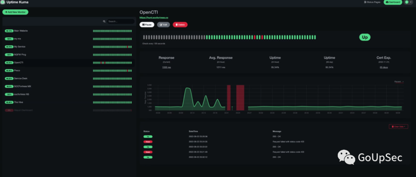Select the paused Wazuh Dashboard monitor

(x=69, y=110)
